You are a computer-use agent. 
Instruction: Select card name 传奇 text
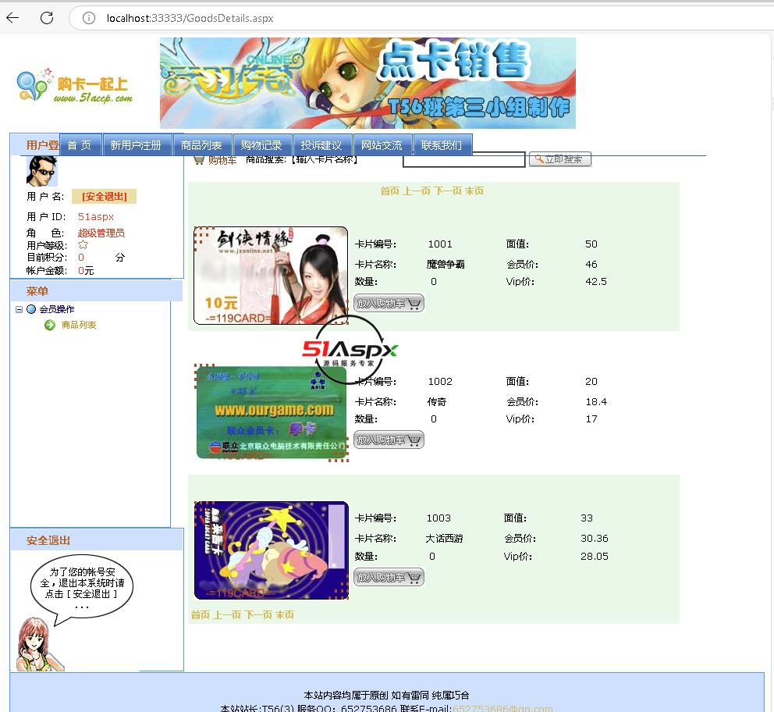pos(437,402)
